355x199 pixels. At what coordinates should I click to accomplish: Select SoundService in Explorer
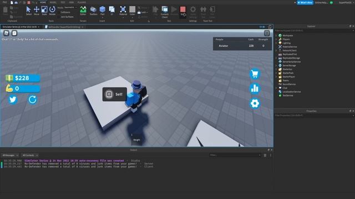point(289,84)
